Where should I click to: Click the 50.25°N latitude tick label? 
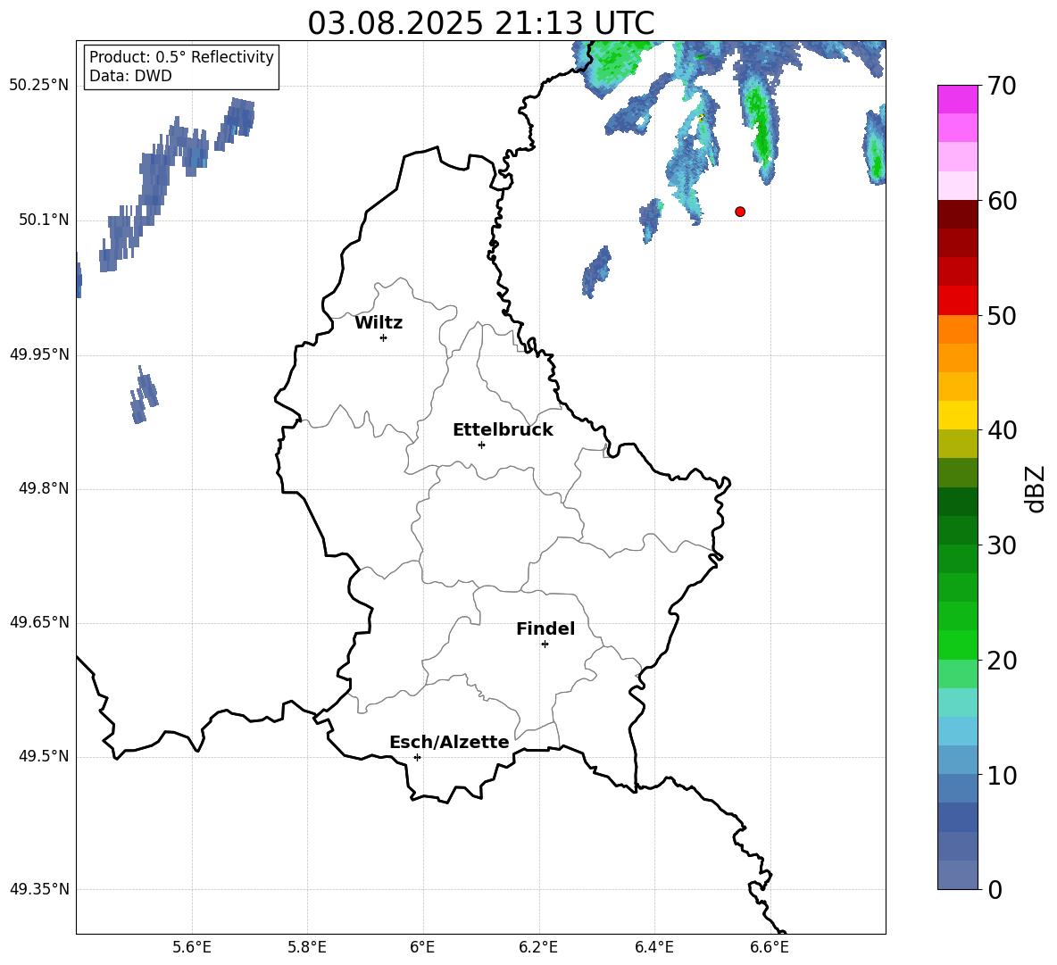tap(39, 86)
